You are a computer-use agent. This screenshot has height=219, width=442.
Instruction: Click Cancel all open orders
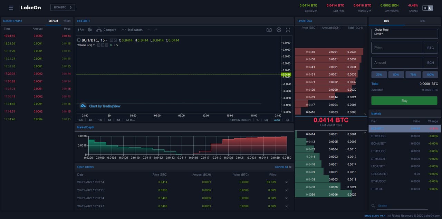coord(281,167)
